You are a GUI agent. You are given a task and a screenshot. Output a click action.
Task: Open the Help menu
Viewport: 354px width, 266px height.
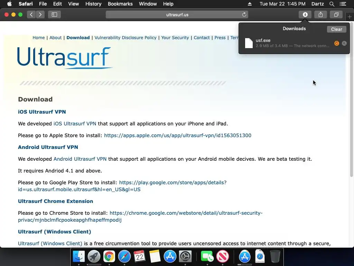click(168, 4)
